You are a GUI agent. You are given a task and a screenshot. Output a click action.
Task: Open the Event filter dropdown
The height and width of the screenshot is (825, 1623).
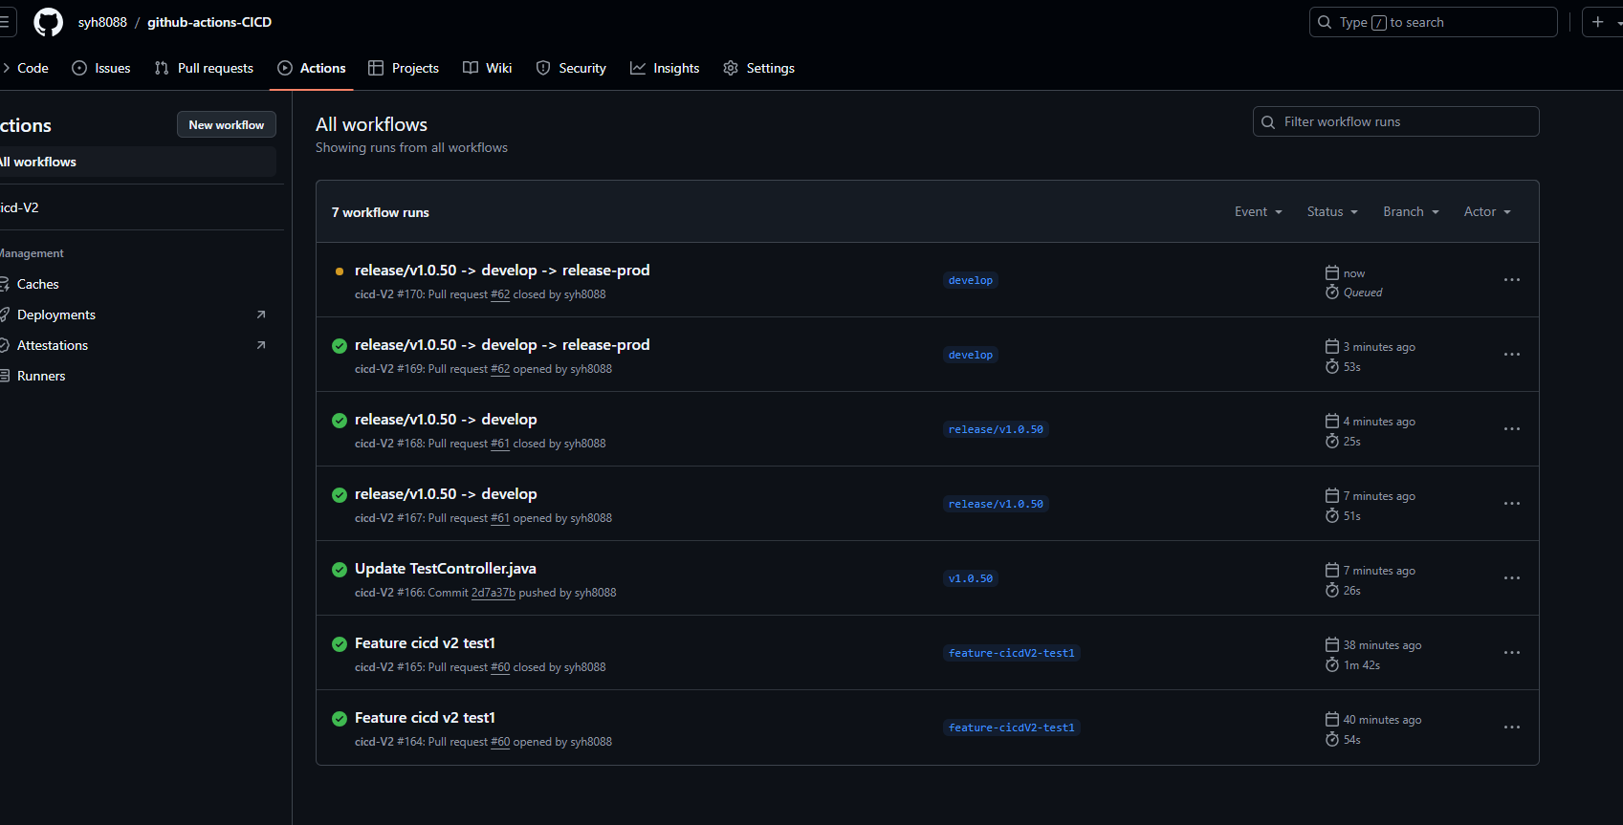pyautogui.click(x=1258, y=212)
